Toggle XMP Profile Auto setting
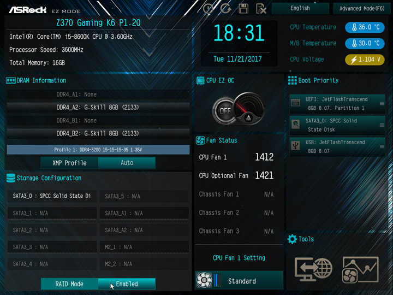The height and width of the screenshot is (295, 393). pyautogui.click(x=127, y=163)
